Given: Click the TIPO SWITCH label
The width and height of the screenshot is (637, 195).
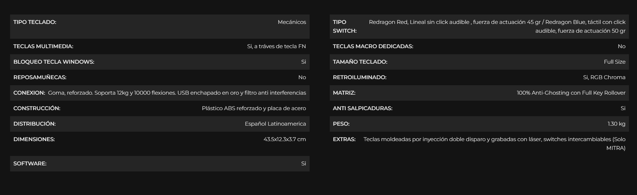Looking at the screenshot, I should coord(345,27).
